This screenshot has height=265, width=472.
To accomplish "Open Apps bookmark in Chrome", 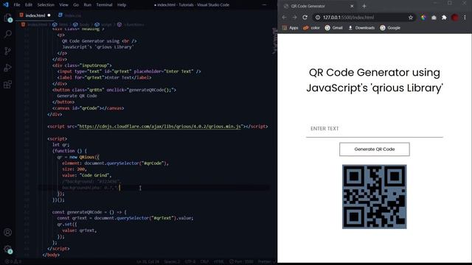I will (290, 28).
